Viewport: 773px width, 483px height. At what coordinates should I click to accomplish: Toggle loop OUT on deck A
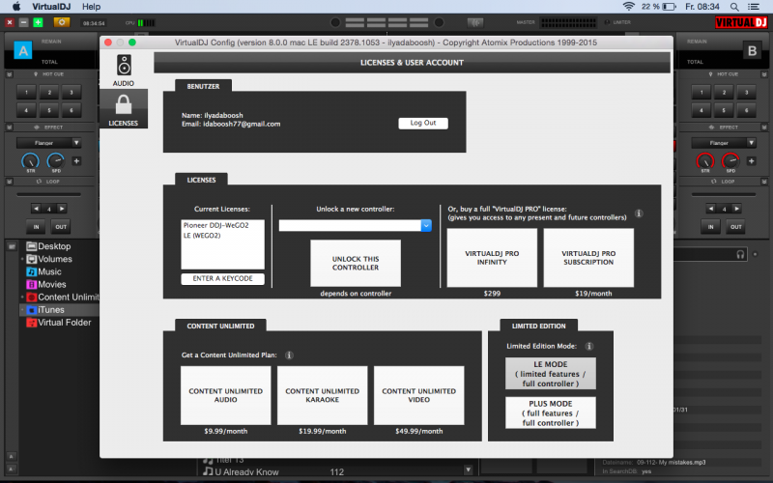[x=61, y=227]
